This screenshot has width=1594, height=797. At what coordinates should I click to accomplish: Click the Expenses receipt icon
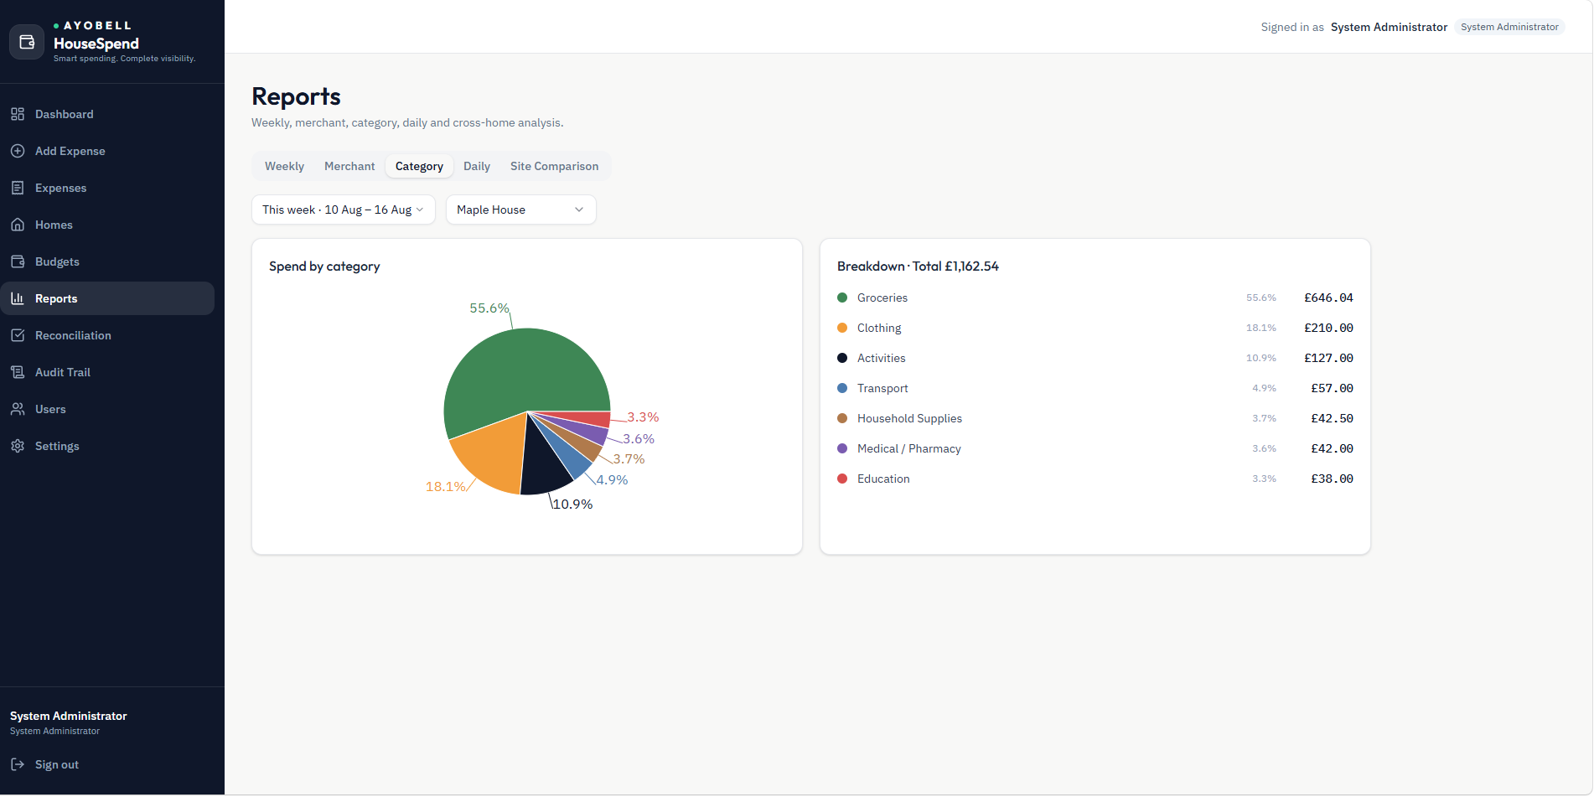18,188
